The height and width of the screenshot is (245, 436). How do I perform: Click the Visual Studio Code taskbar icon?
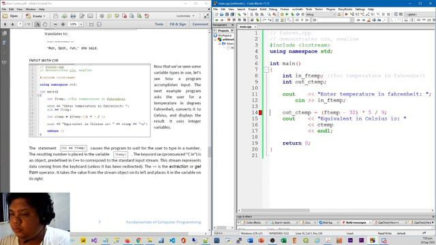[x=172, y=240]
